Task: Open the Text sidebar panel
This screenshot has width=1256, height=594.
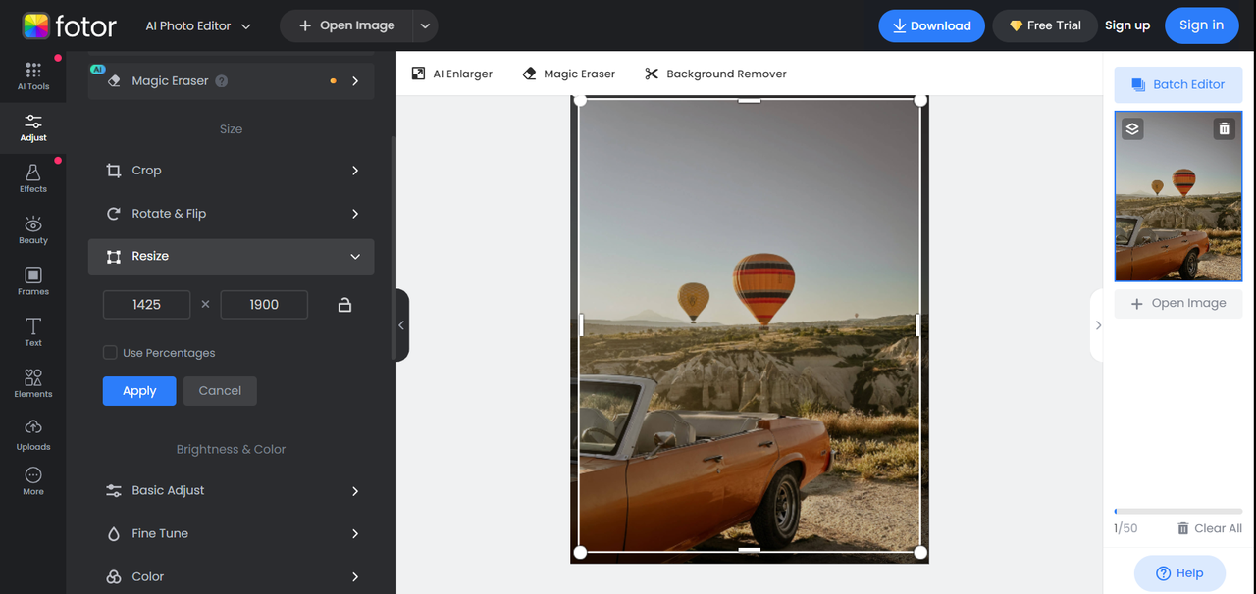Action: pyautogui.click(x=33, y=332)
